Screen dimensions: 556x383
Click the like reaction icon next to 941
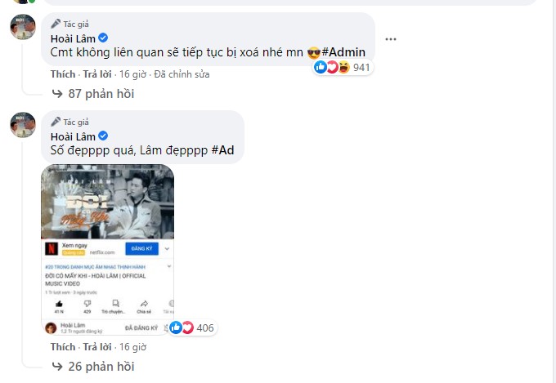click(x=321, y=67)
